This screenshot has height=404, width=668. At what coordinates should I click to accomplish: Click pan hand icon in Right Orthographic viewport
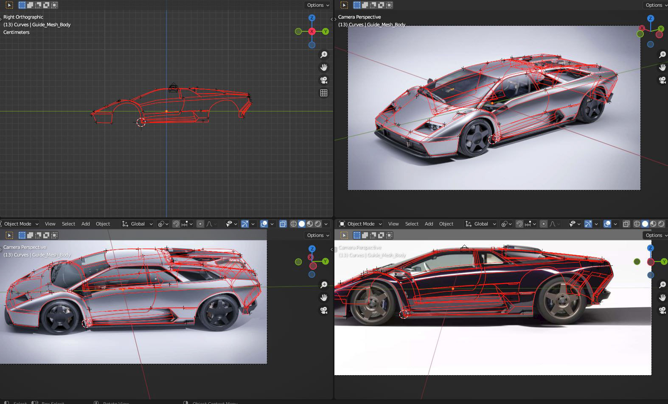pyautogui.click(x=324, y=67)
